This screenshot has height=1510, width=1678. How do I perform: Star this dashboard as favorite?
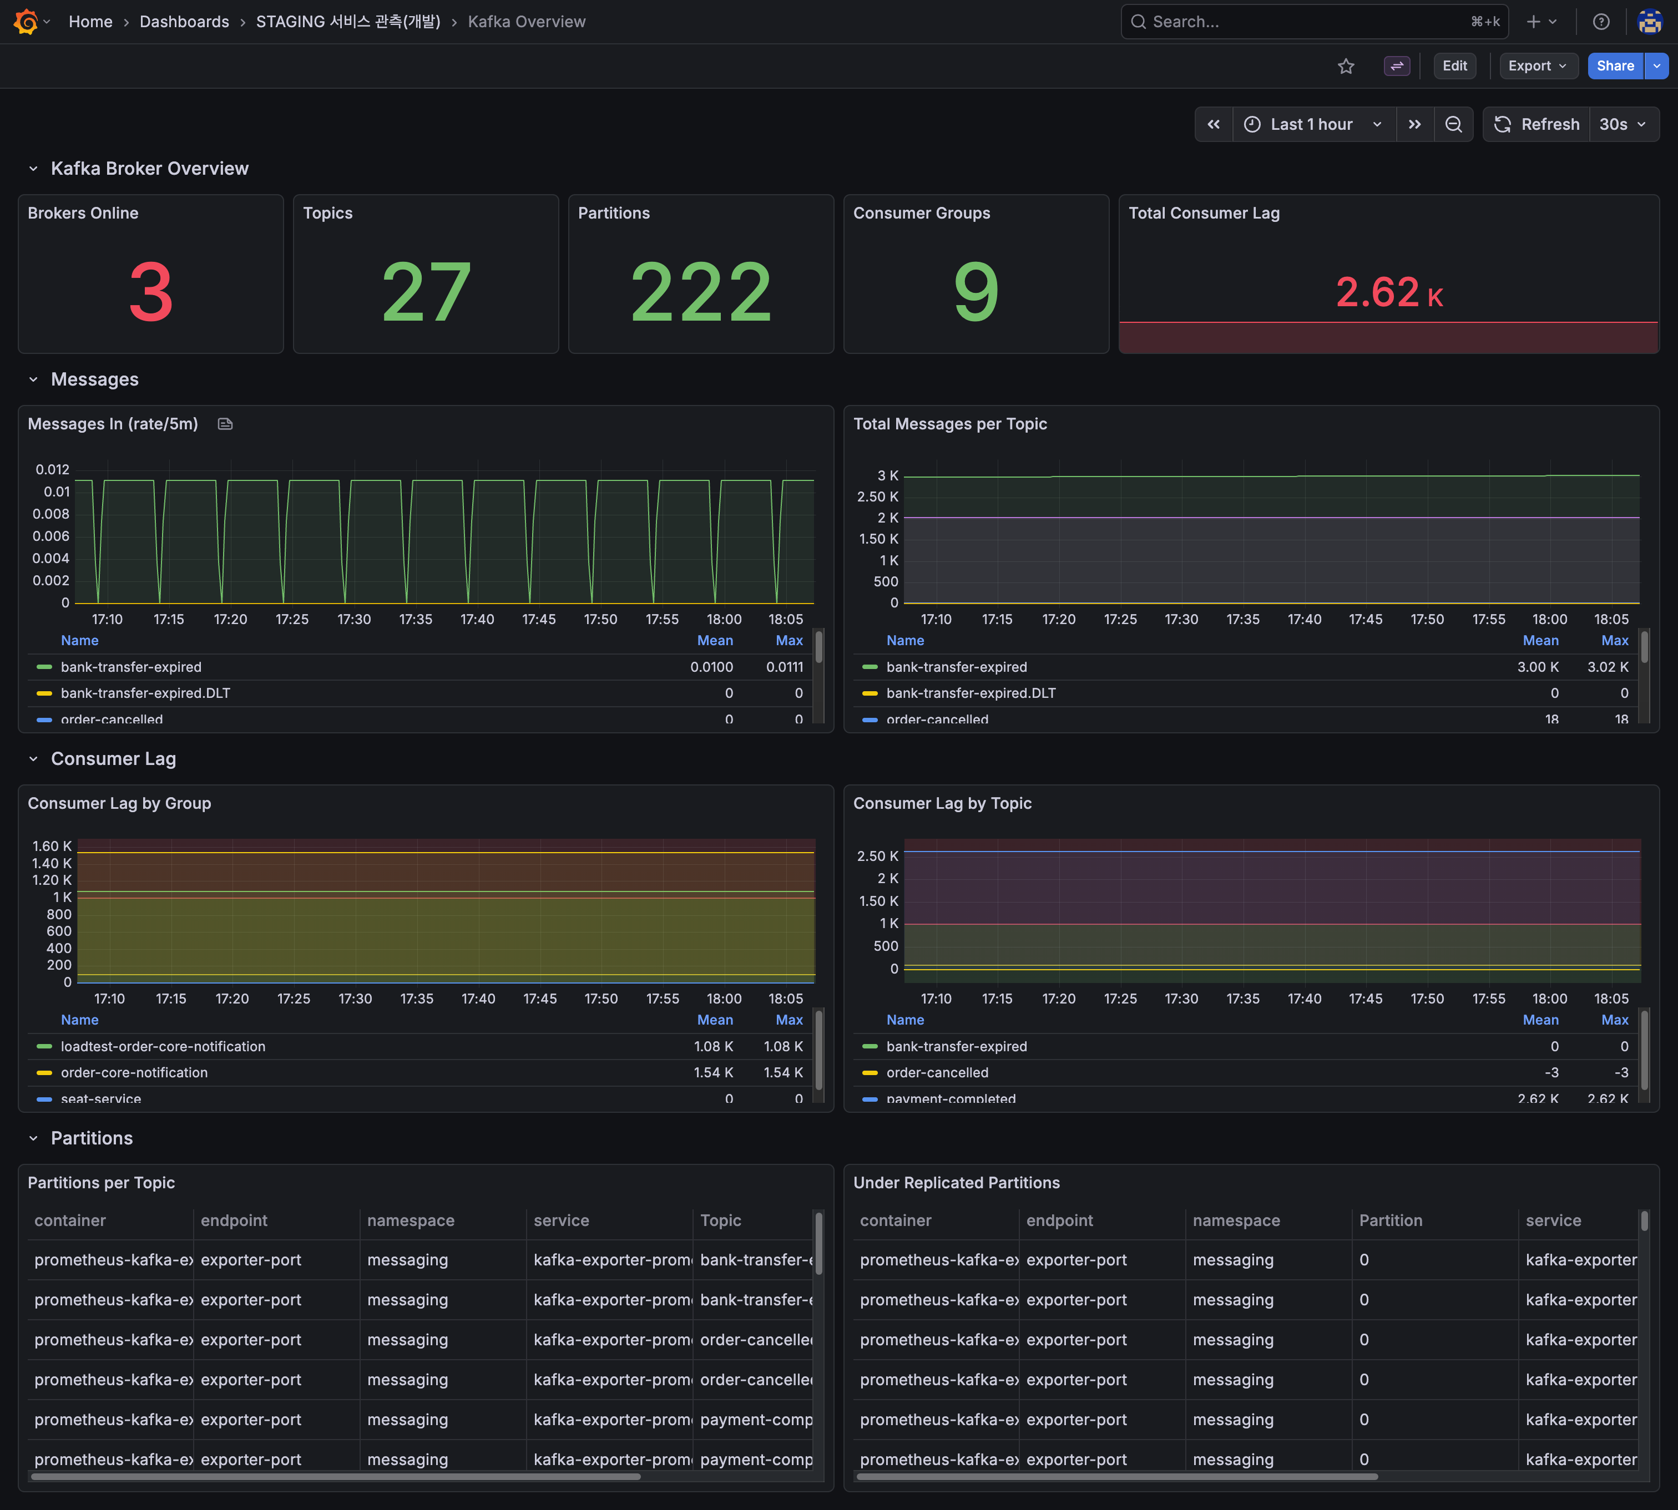(x=1346, y=67)
